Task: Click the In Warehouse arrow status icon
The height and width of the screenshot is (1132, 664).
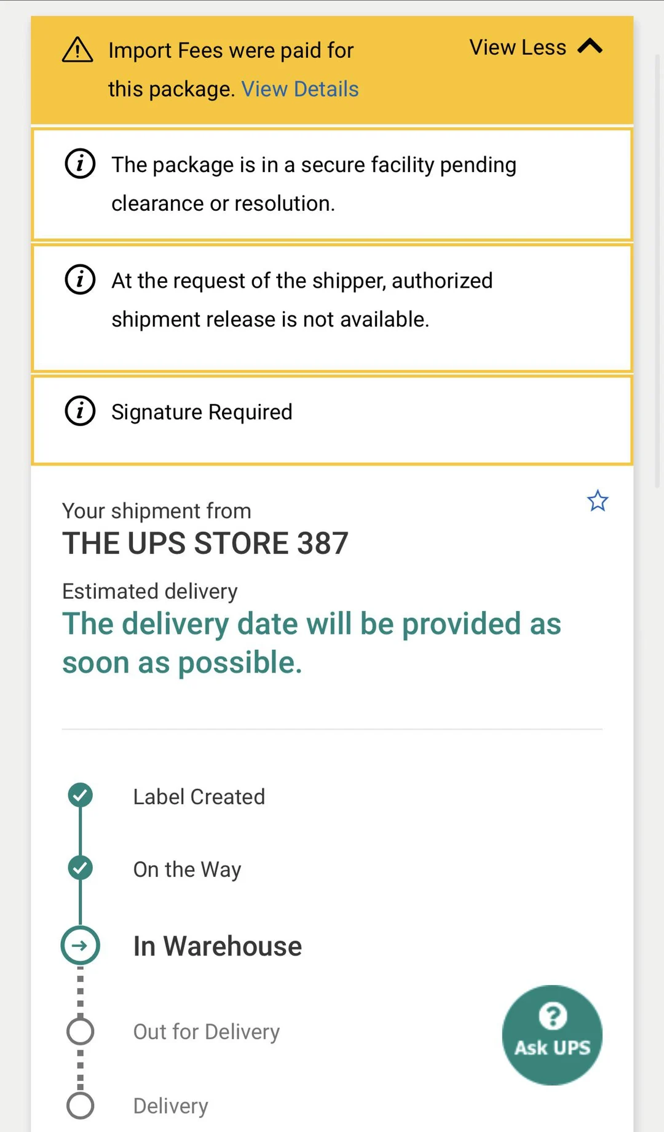Action: pyautogui.click(x=80, y=945)
